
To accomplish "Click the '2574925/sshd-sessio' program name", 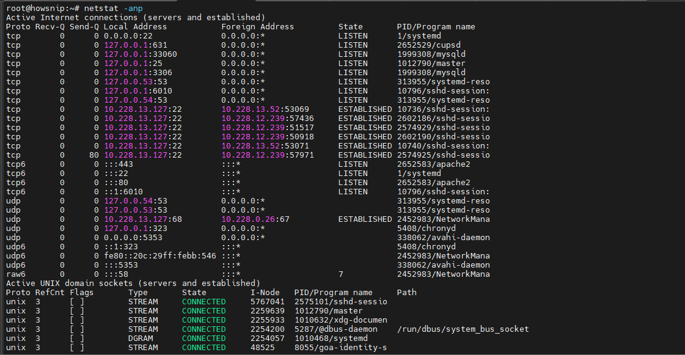I will coord(444,155).
